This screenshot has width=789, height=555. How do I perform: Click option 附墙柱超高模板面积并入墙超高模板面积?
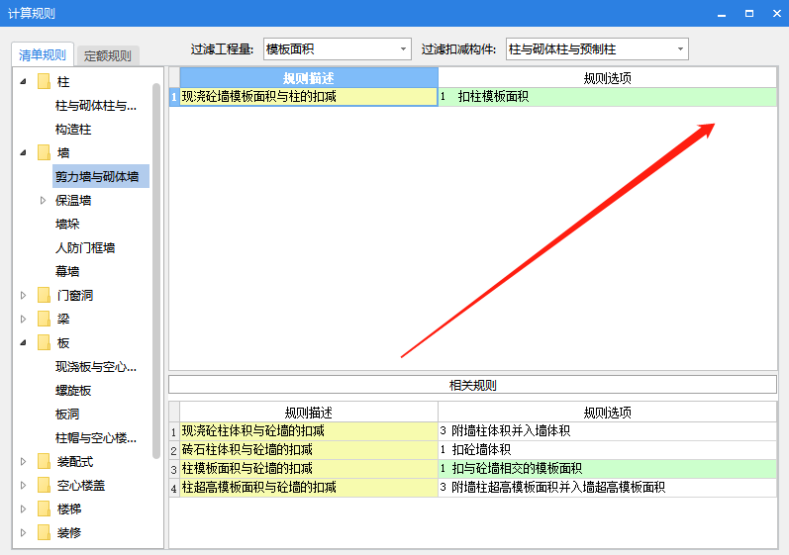tap(608, 487)
